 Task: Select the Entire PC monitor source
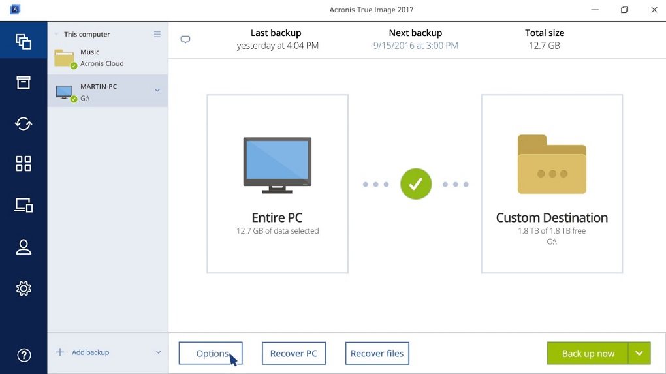click(x=277, y=184)
